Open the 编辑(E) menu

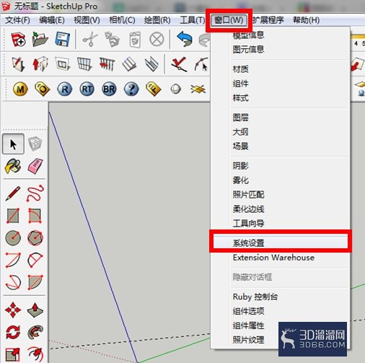(52, 20)
